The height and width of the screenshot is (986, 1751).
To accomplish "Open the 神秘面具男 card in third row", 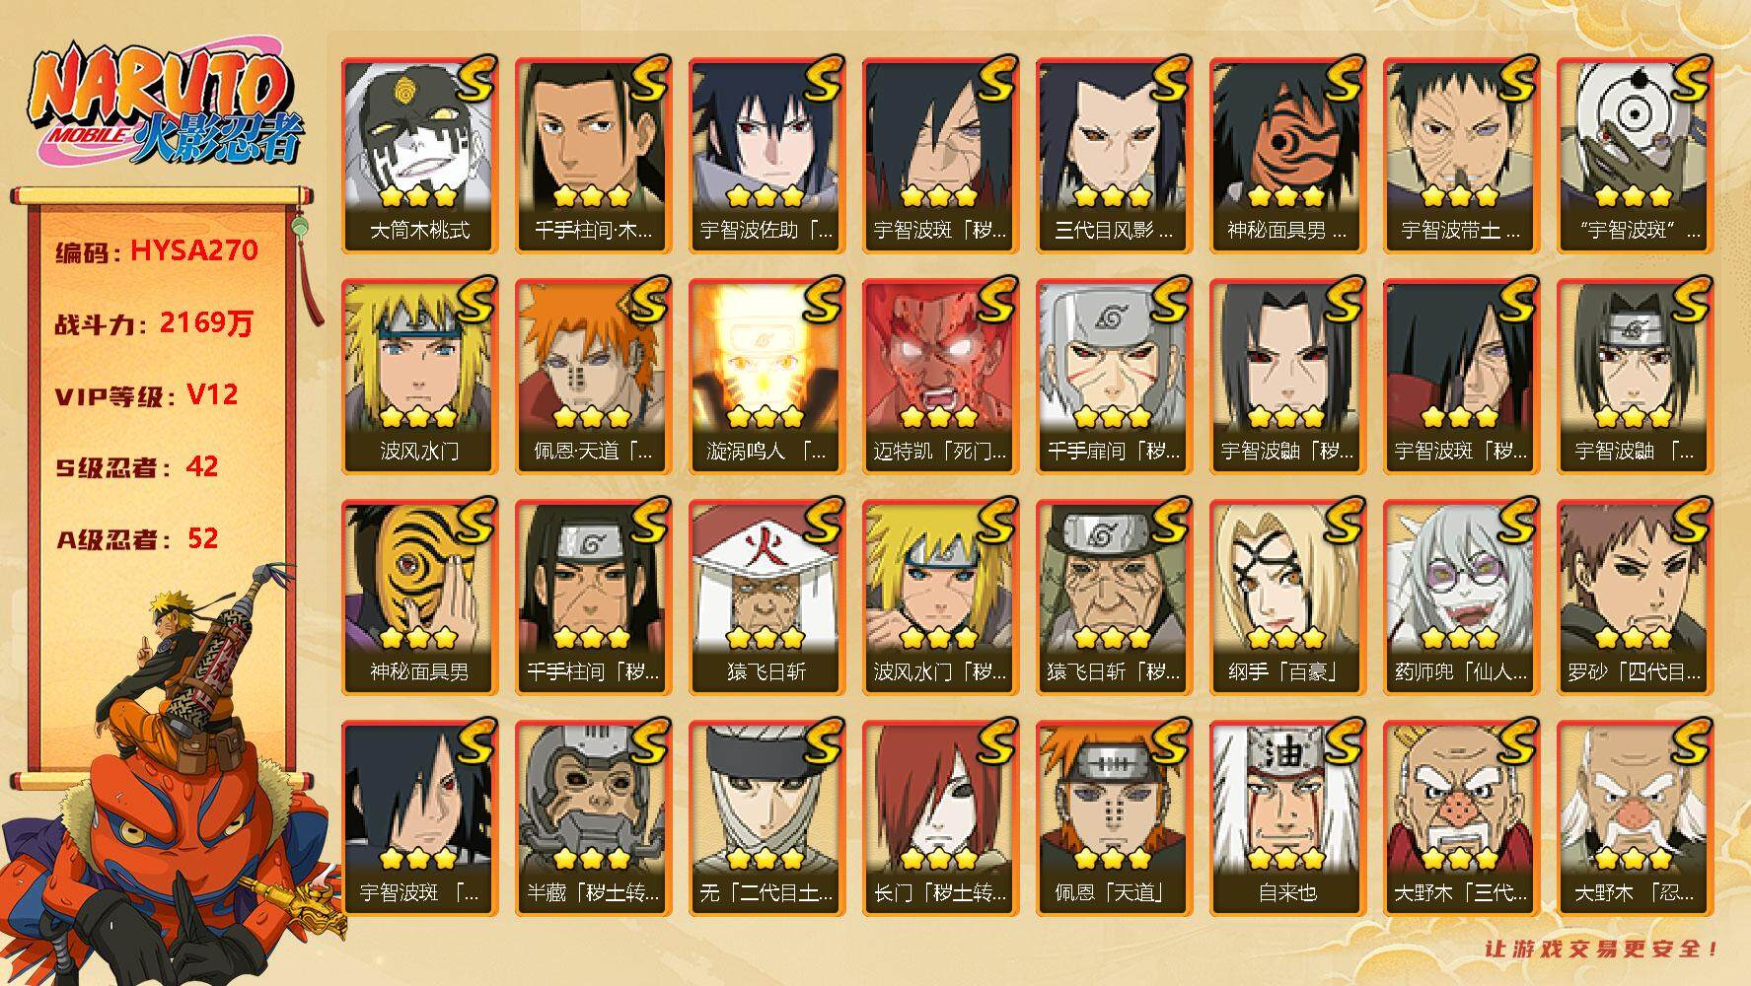I will [x=419, y=598].
